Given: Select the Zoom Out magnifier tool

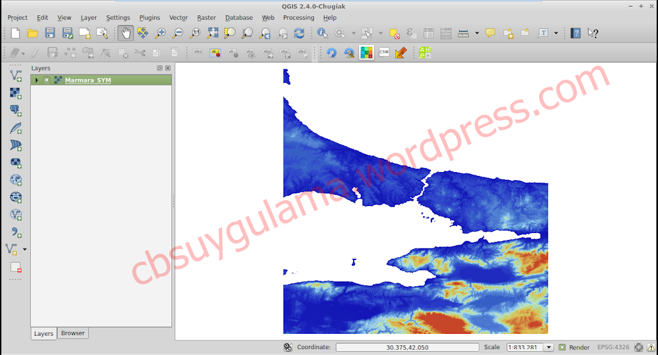Looking at the screenshot, I should [178, 33].
